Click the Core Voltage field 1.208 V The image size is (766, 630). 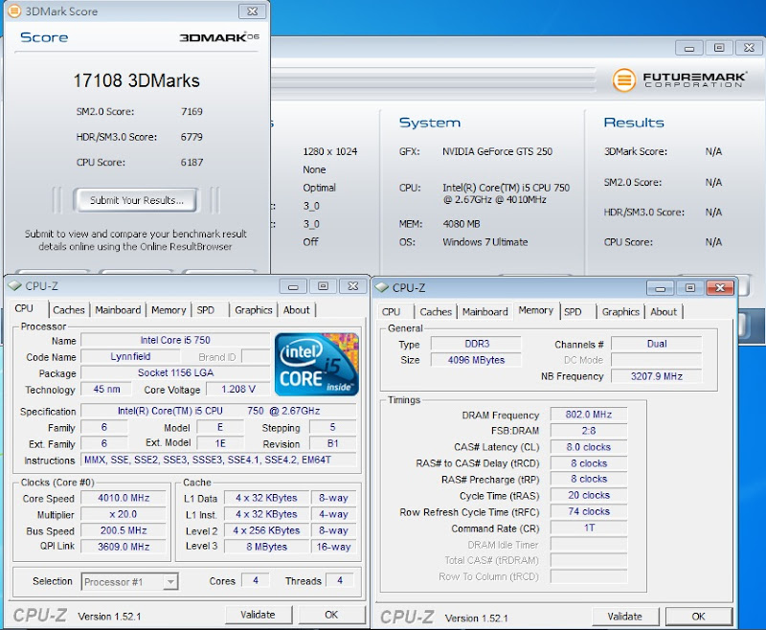click(238, 390)
